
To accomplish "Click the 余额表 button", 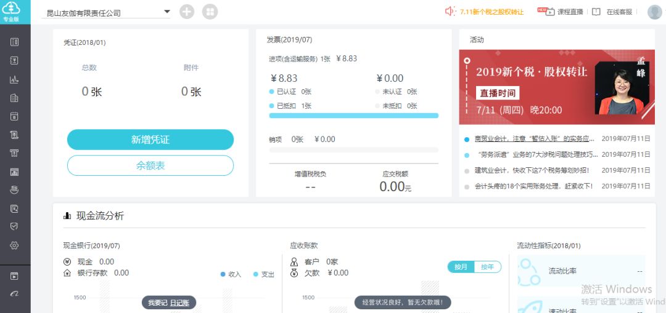I will [x=150, y=165].
